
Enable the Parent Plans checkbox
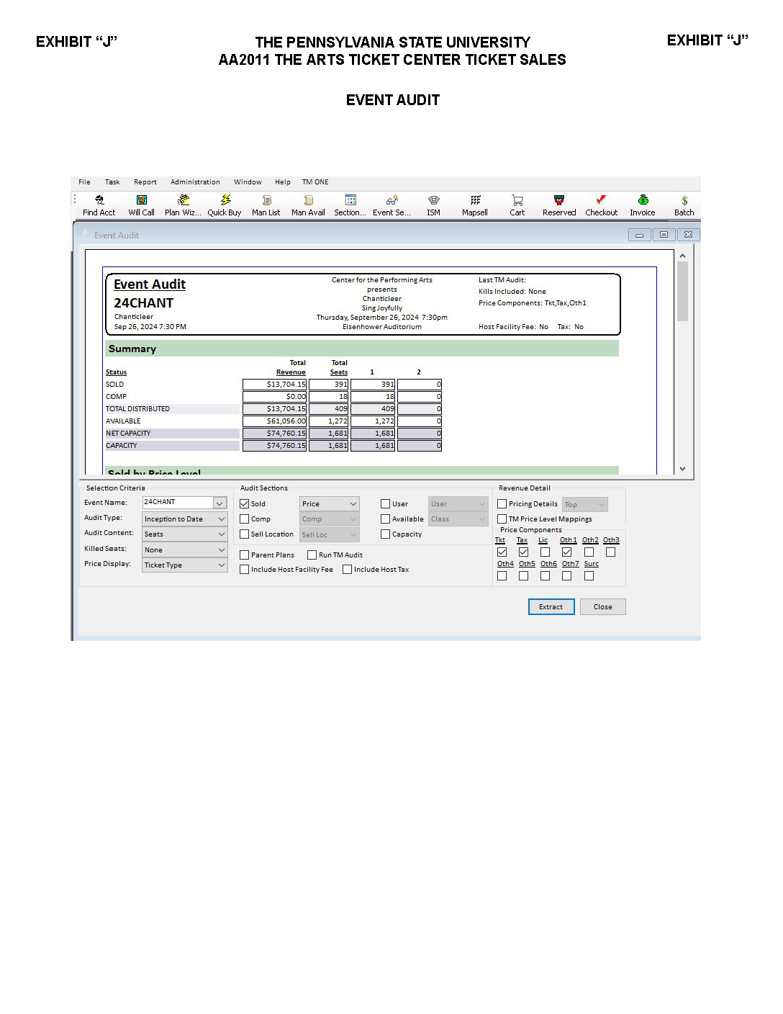click(x=245, y=555)
